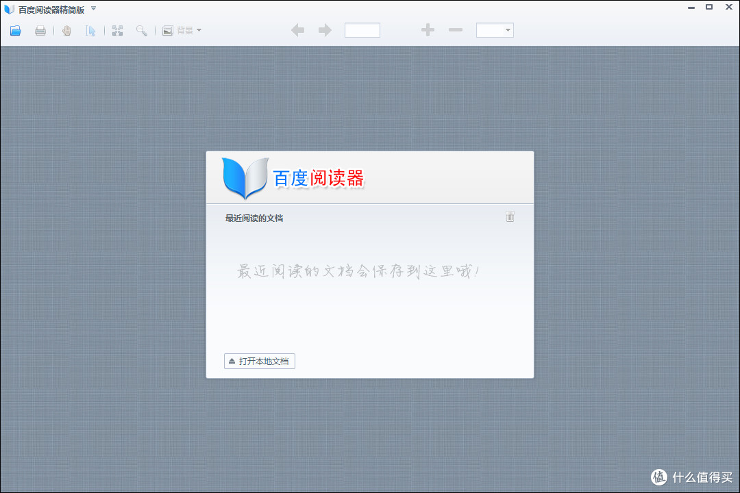Screen dimensions: 740x493
Task: Open the zoom level combo box
Action: (x=495, y=30)
